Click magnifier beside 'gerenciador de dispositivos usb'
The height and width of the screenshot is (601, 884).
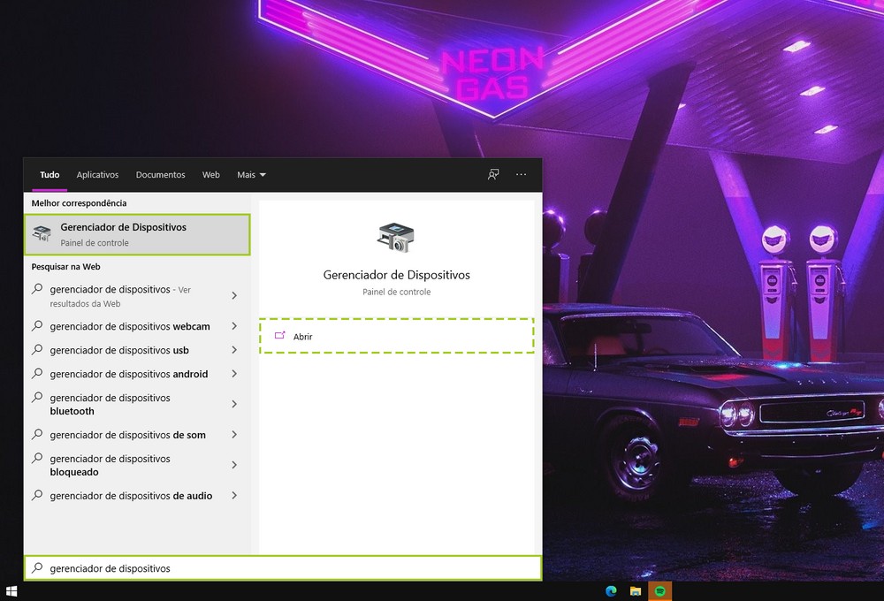37,349
